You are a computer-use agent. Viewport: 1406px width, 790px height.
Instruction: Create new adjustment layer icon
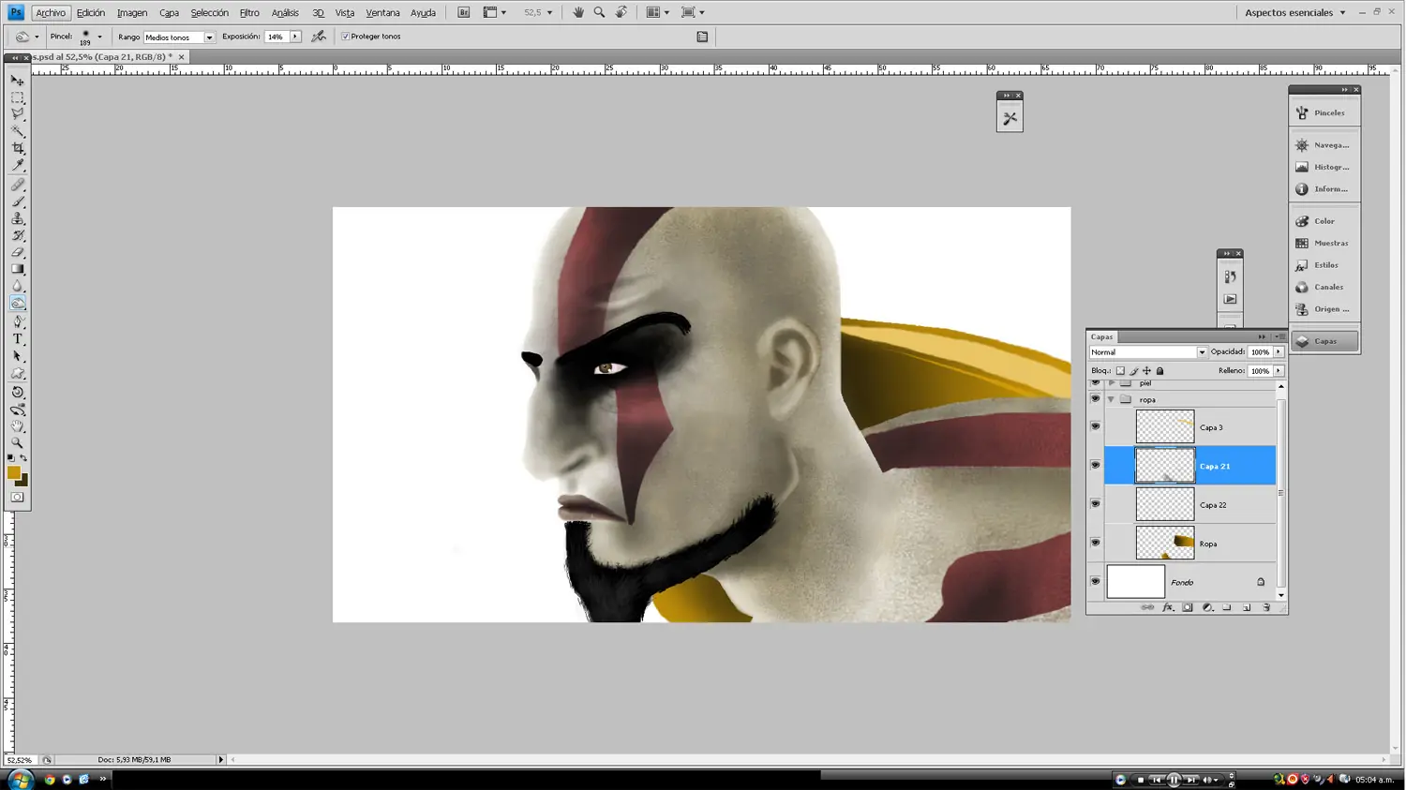[1207, 608]
